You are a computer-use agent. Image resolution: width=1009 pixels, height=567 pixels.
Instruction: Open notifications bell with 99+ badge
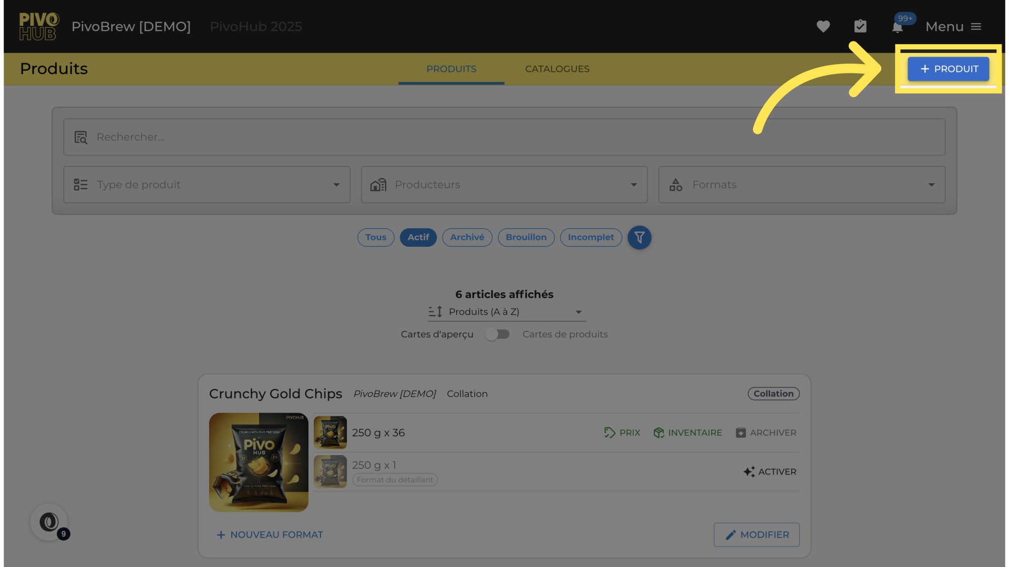(898, 27)
